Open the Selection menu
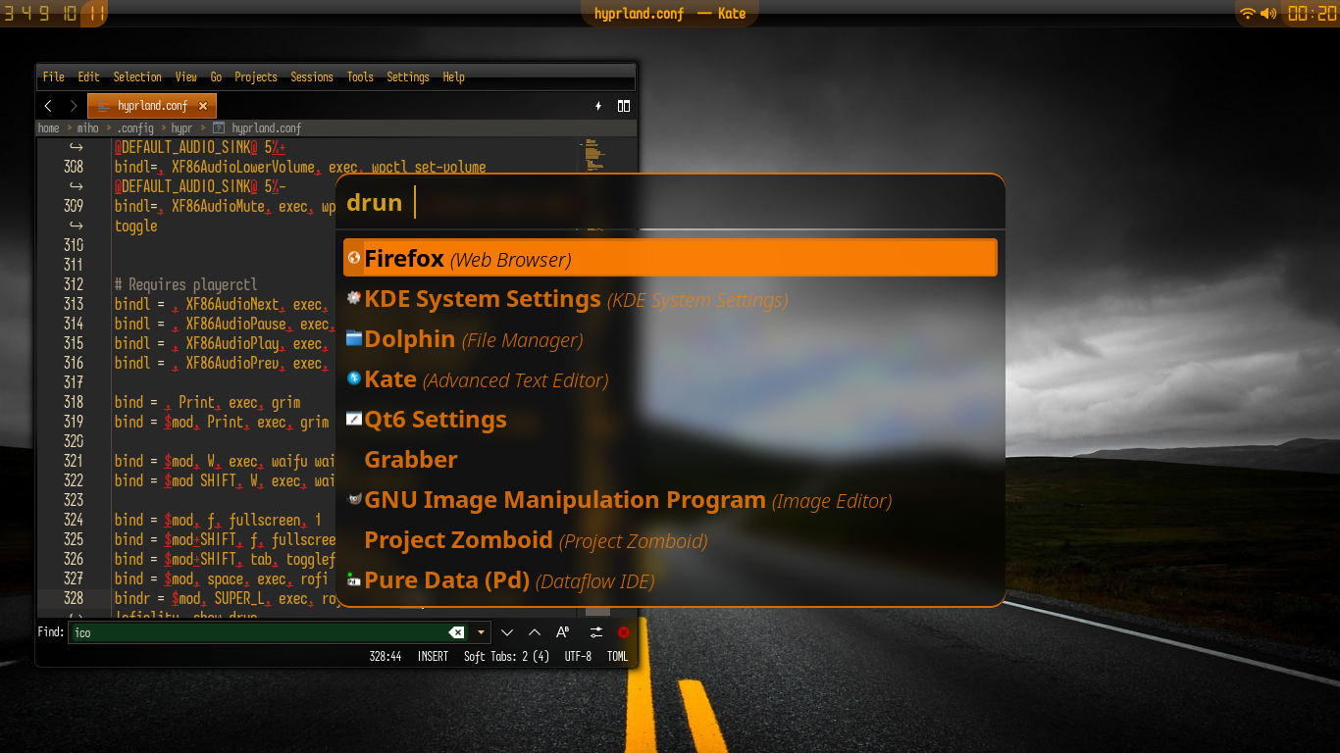The image size is (1340, 753). point(137,76)
